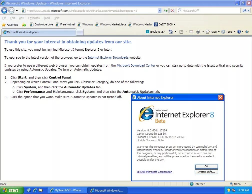The width and height of the screenshot is (252, 194).
Task: Open the File menu
Action: (x=4, y=18)
